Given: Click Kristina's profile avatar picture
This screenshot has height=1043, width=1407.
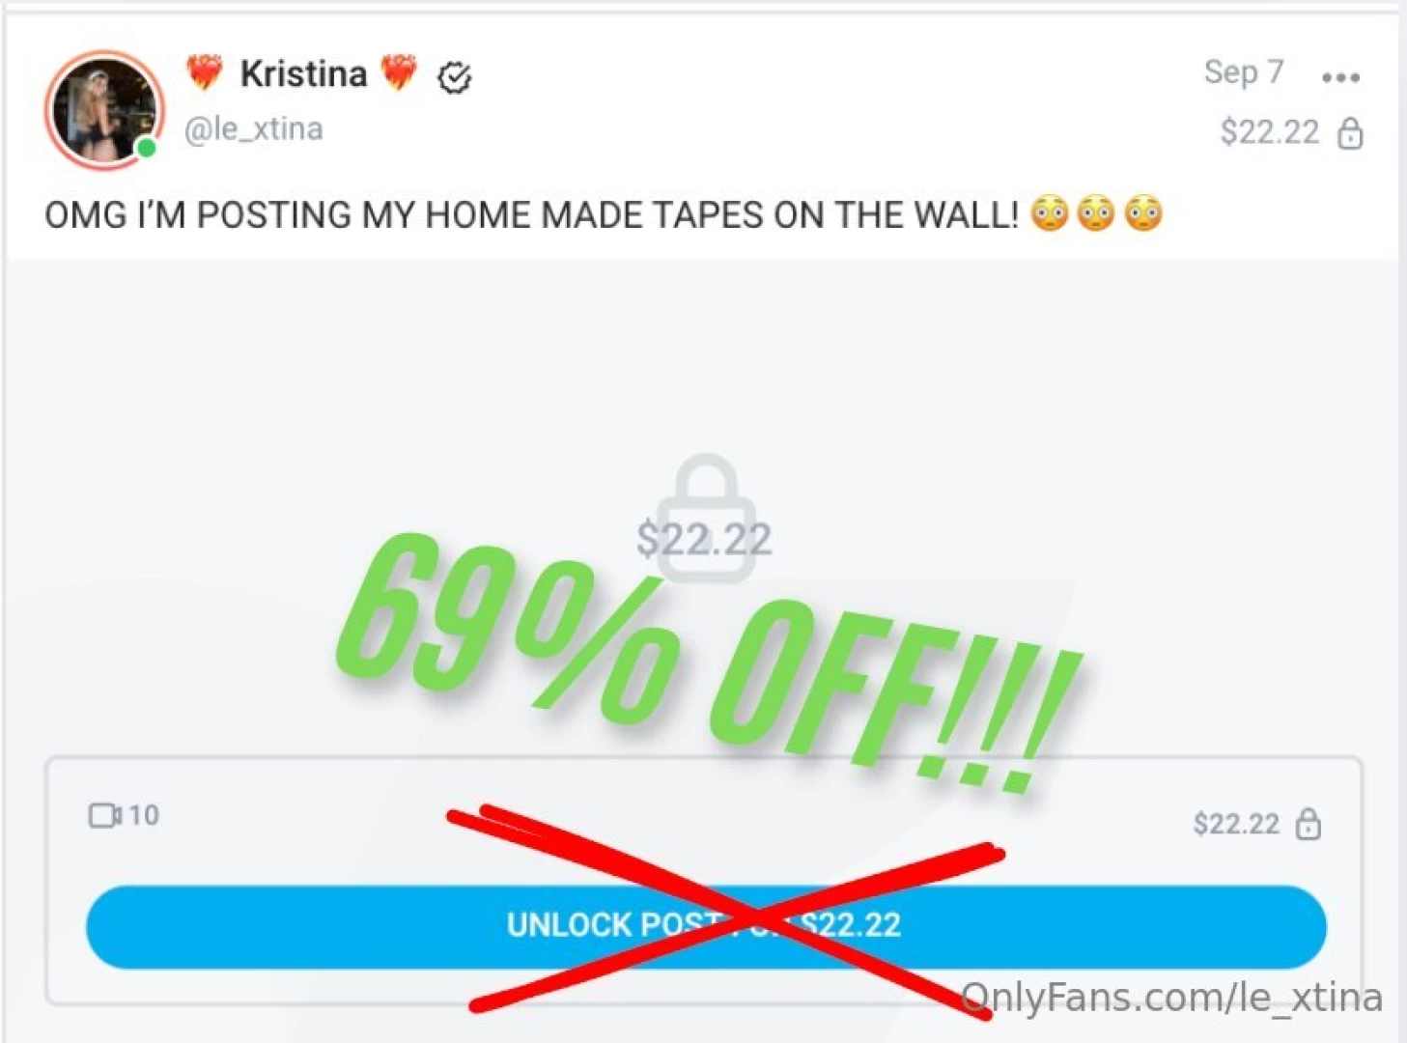Looking at the screenshot, I should click(x=103, y=110).
